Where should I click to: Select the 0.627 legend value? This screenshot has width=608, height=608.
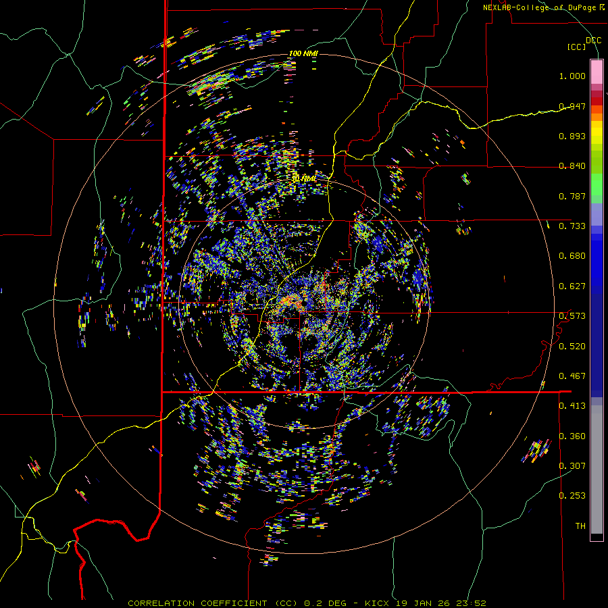[x=572, y=286]
